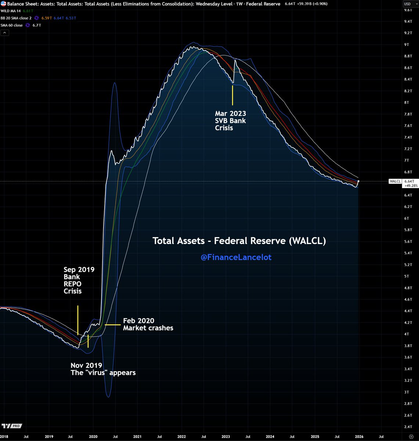This screenshot has height=441, width=419.
Task: Click the 6.64T current price tag
Action: 409,181
